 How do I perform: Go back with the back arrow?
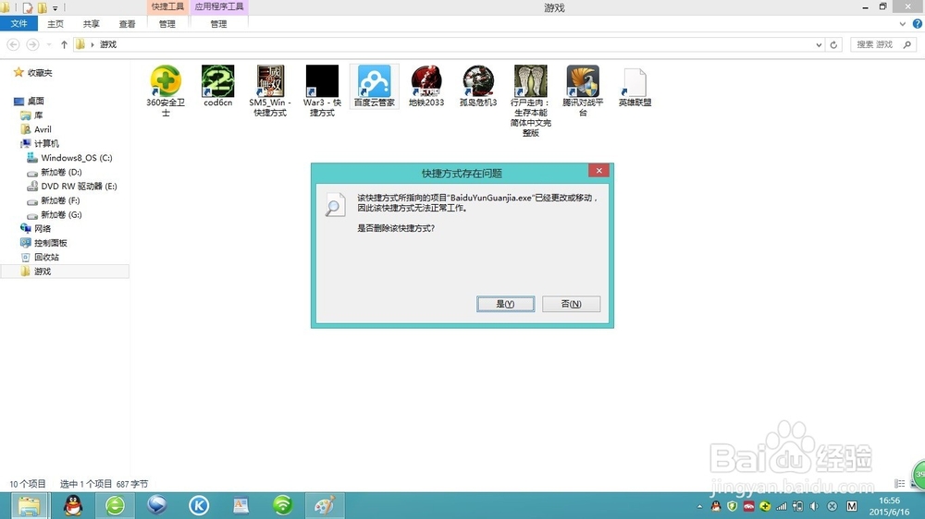[13, 44]
